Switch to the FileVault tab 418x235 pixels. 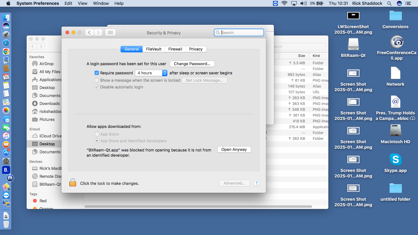coord(154,49)
